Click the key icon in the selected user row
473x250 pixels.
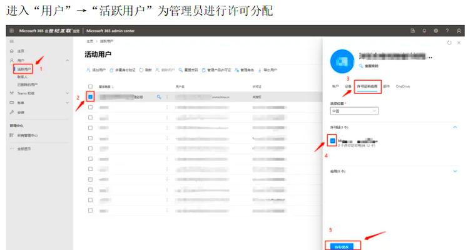[159, 97]
